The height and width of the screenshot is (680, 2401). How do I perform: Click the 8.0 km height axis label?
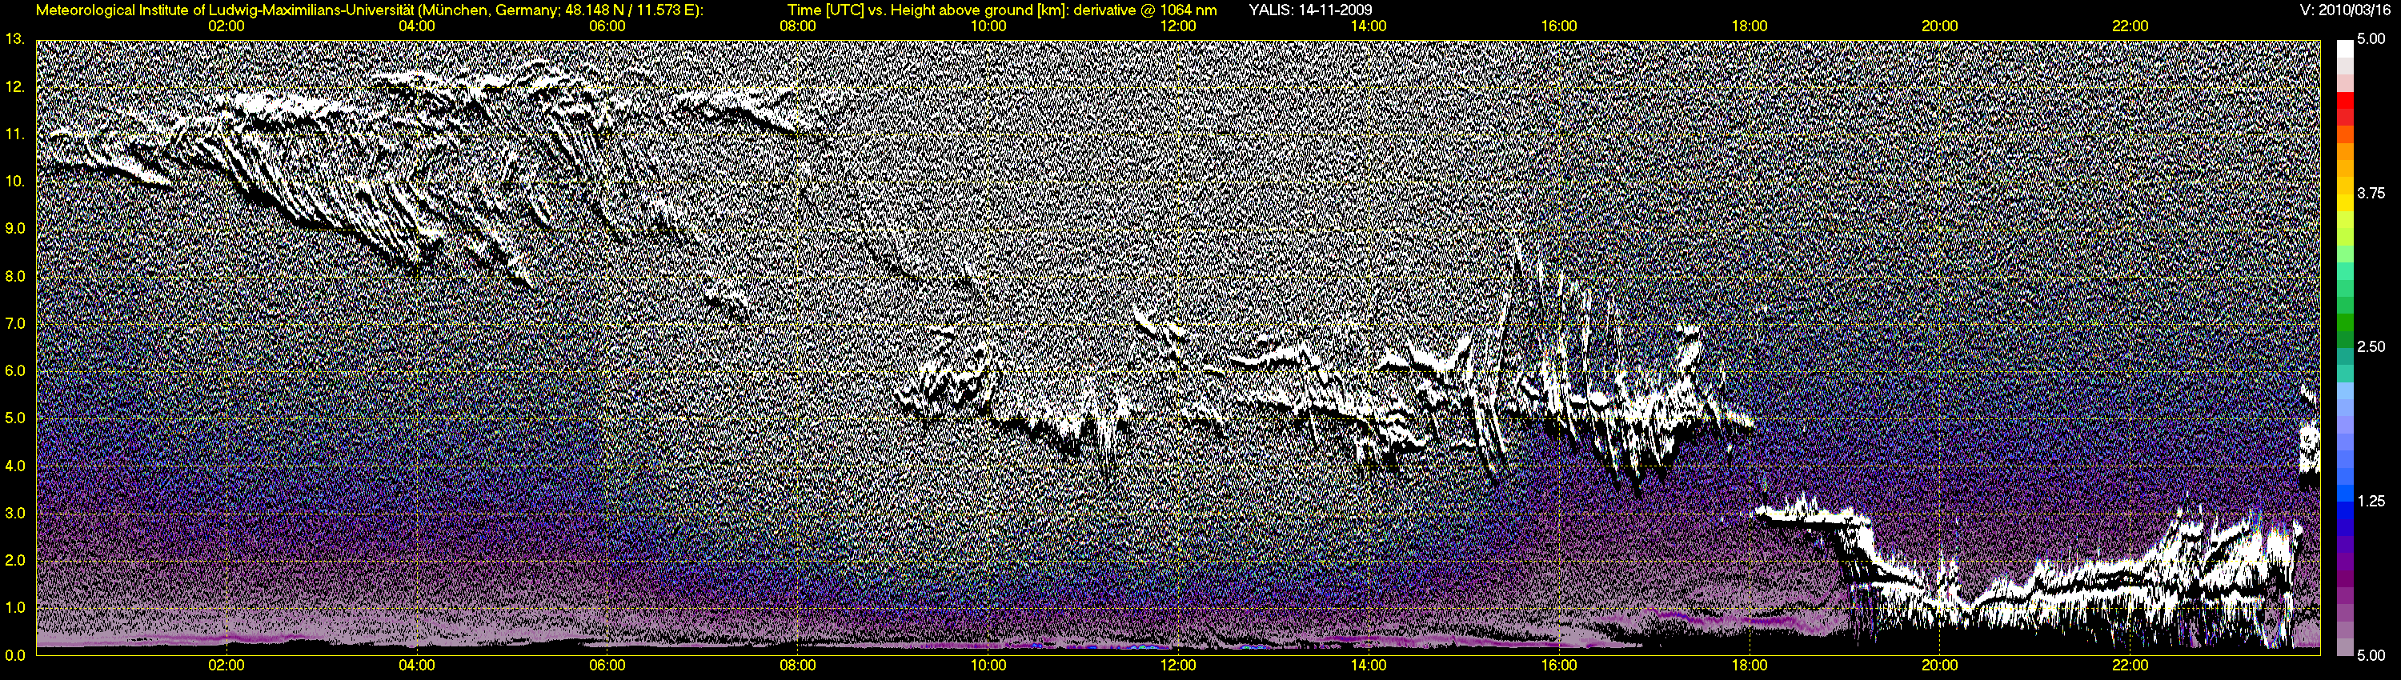[14, 276]
